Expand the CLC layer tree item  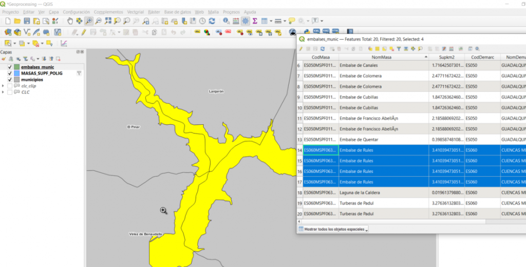tap(4, 92)
